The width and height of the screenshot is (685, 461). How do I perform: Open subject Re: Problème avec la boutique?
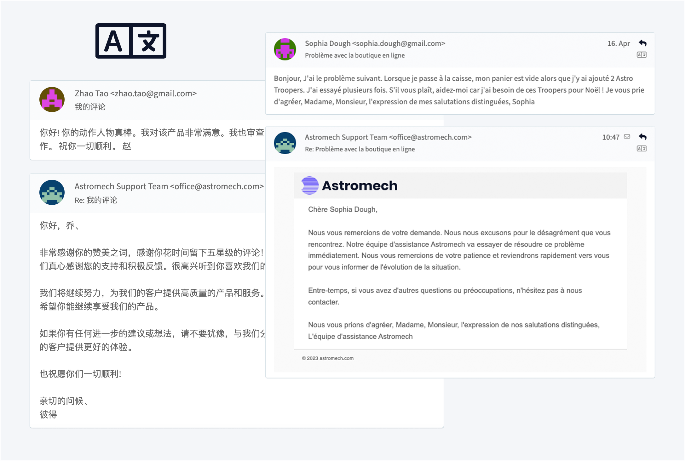coord(360,149)
